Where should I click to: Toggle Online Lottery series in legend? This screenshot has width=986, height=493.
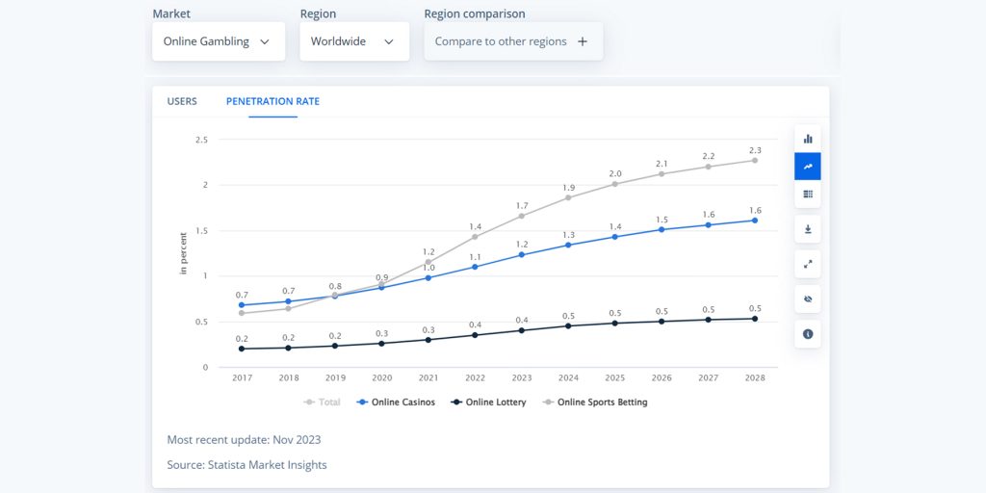[489, 402]
